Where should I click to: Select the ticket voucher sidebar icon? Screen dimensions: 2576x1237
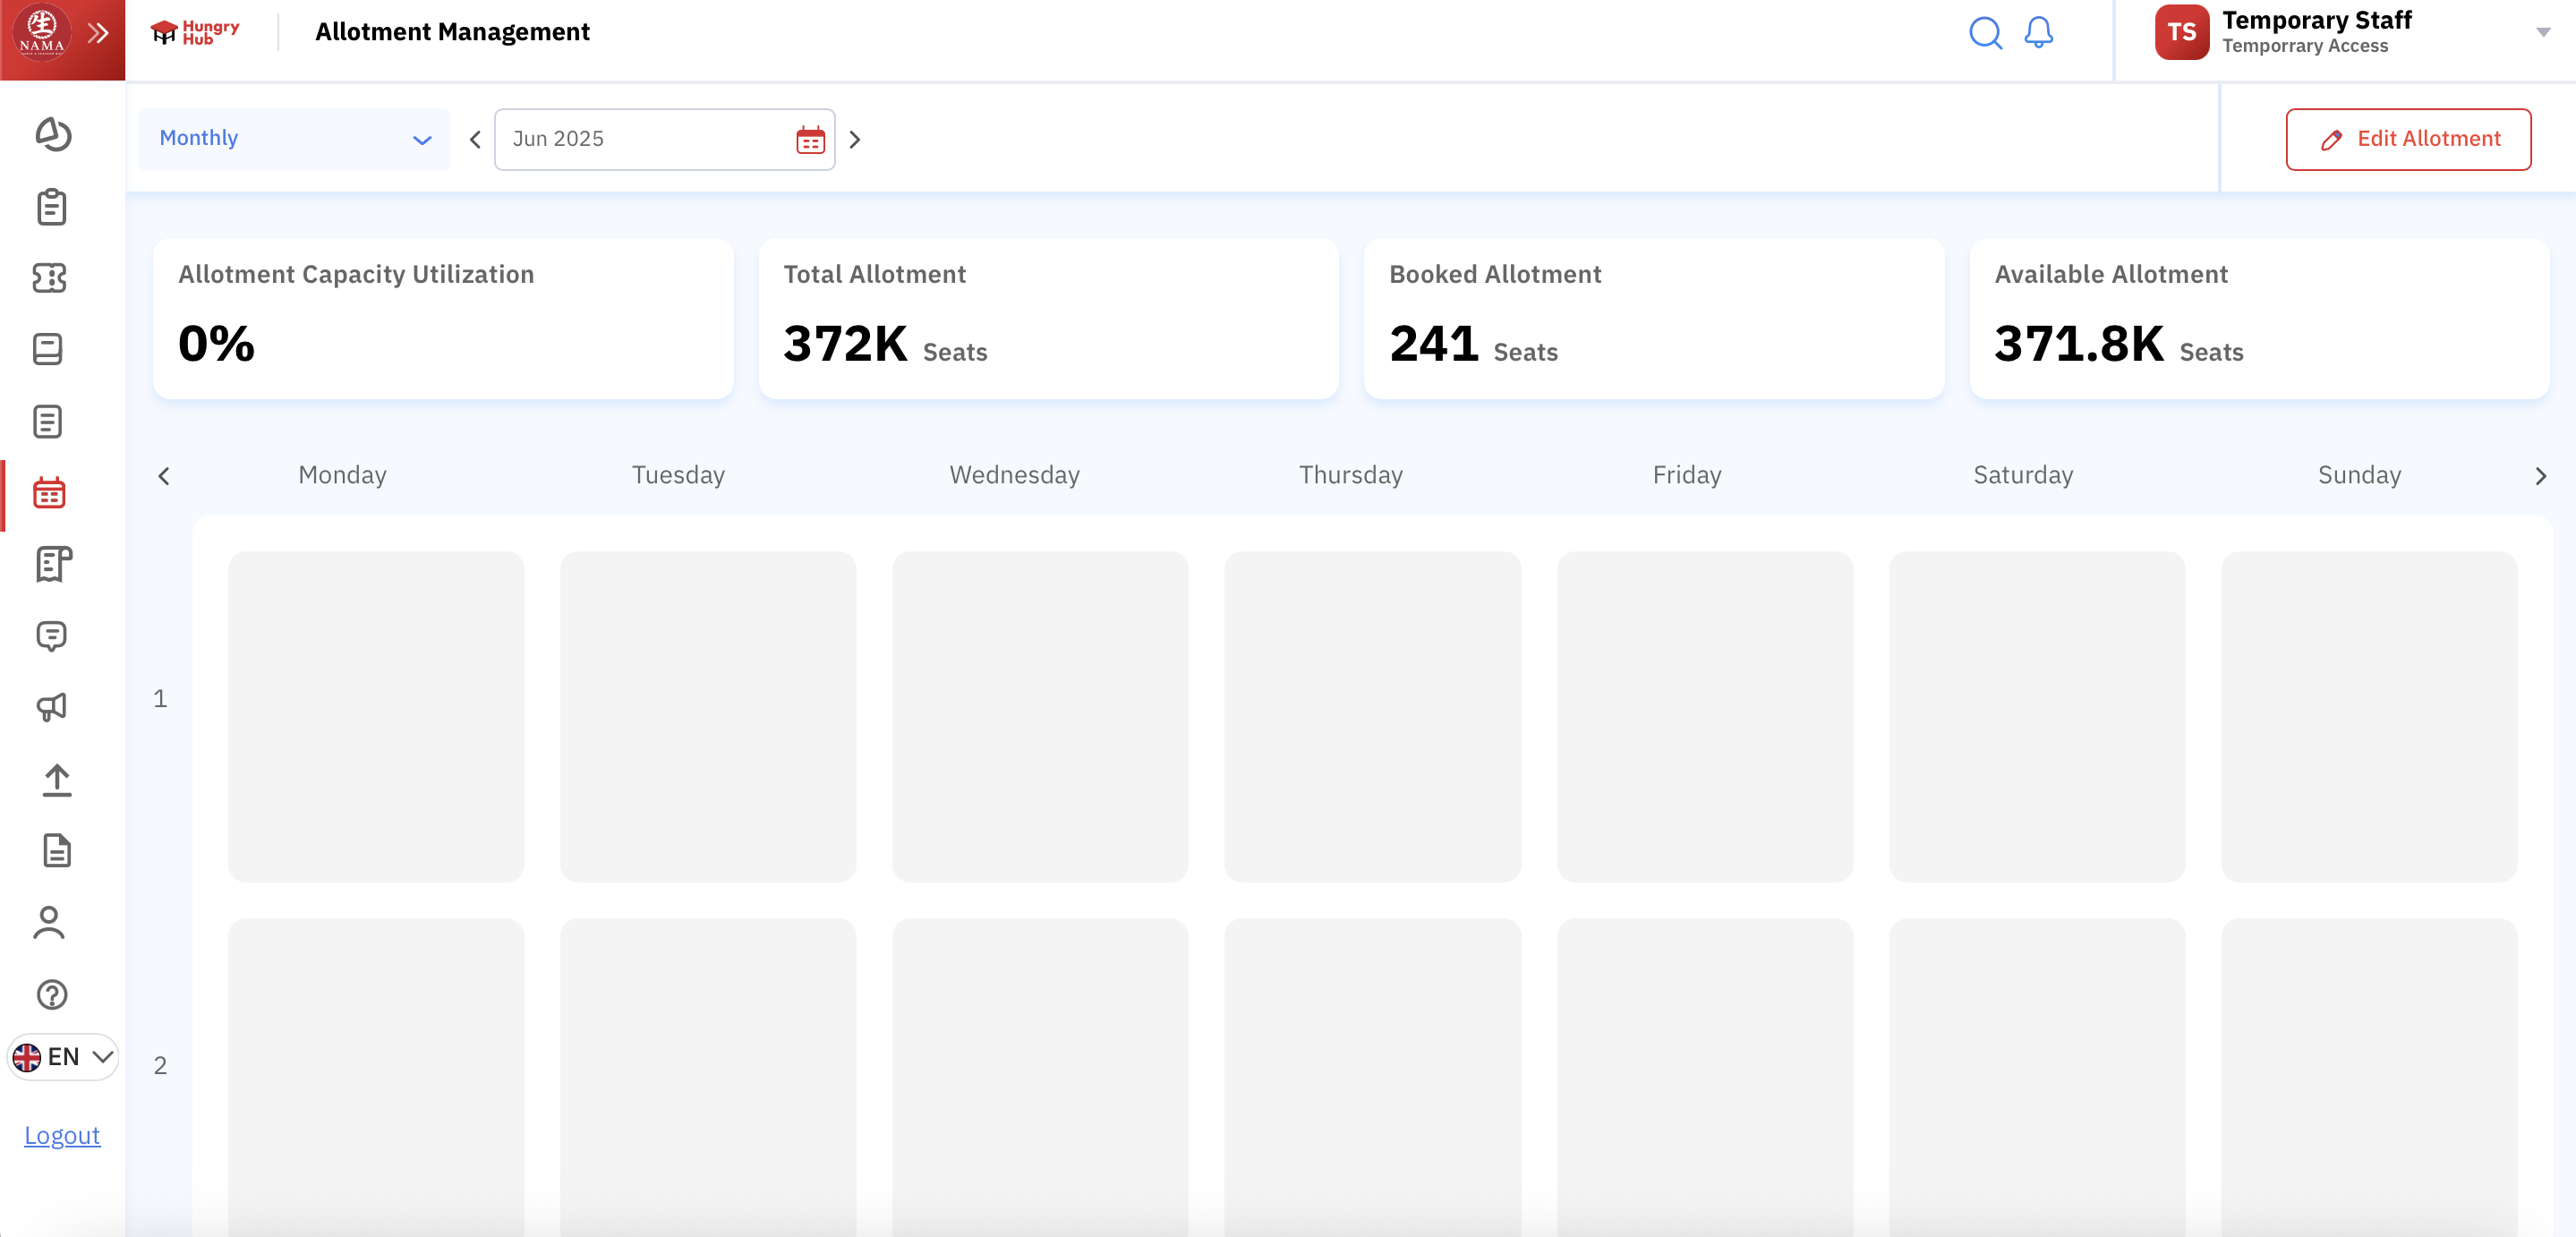[x=50, y=278]
